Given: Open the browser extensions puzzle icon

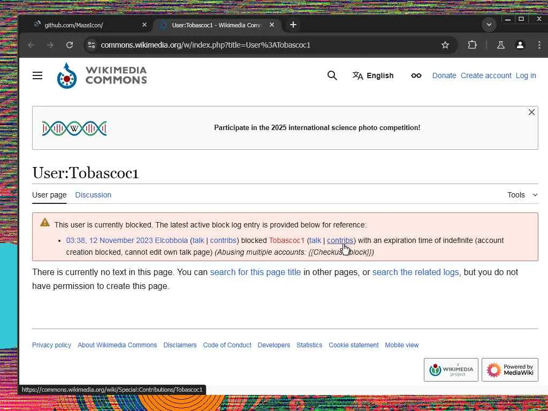Looking at the screenshot, I should coord(472,45).
